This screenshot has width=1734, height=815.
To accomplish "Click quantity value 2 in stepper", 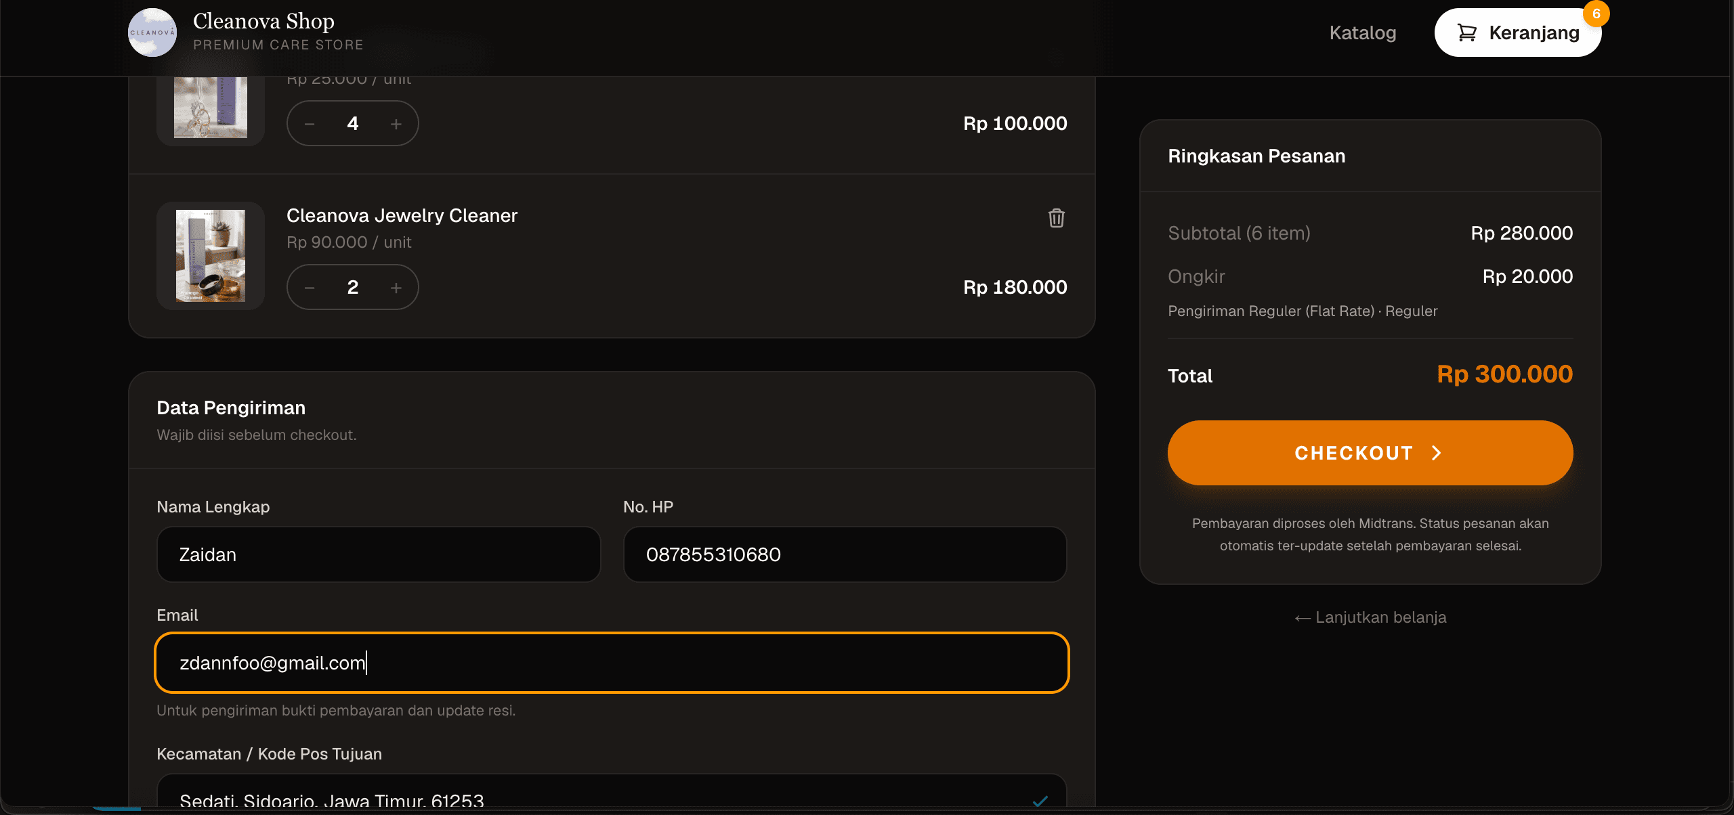I will point(353,287).
